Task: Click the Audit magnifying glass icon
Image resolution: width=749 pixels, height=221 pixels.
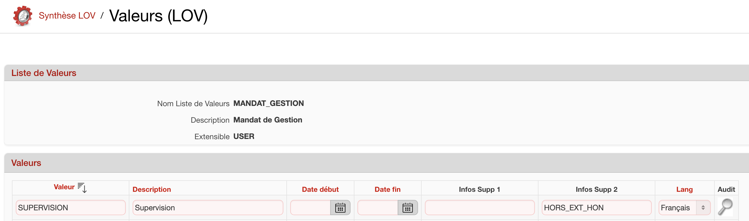Action: (725, 207)
